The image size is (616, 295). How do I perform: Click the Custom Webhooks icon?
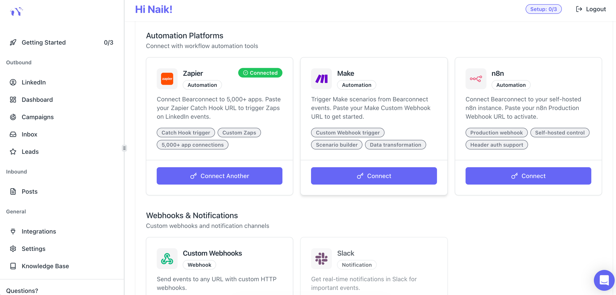click(167, 259)
